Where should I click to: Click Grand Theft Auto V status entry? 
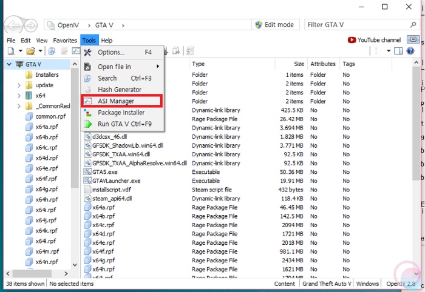click(x=327, y=284)
